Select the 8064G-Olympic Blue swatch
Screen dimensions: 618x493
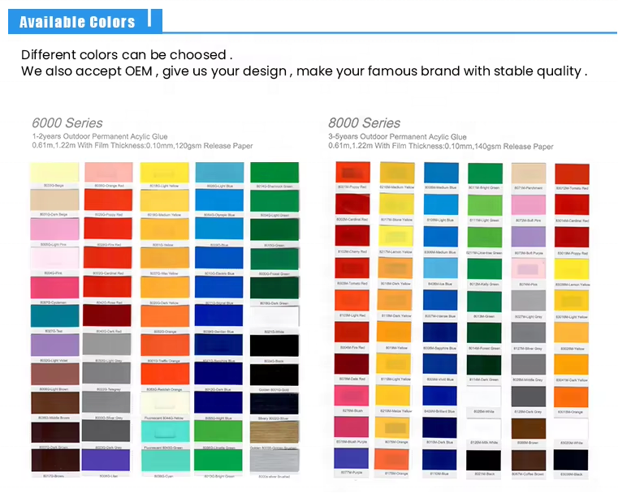click(220, 201)
